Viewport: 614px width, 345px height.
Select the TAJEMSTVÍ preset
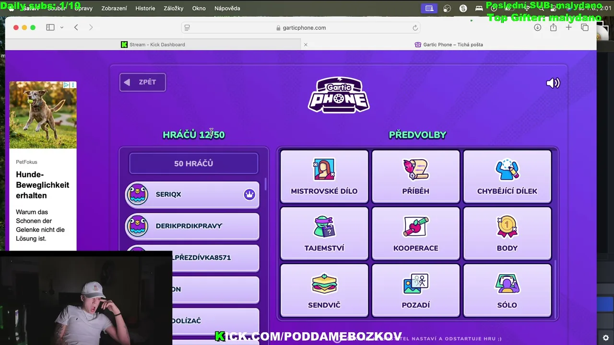click(324, 233)
